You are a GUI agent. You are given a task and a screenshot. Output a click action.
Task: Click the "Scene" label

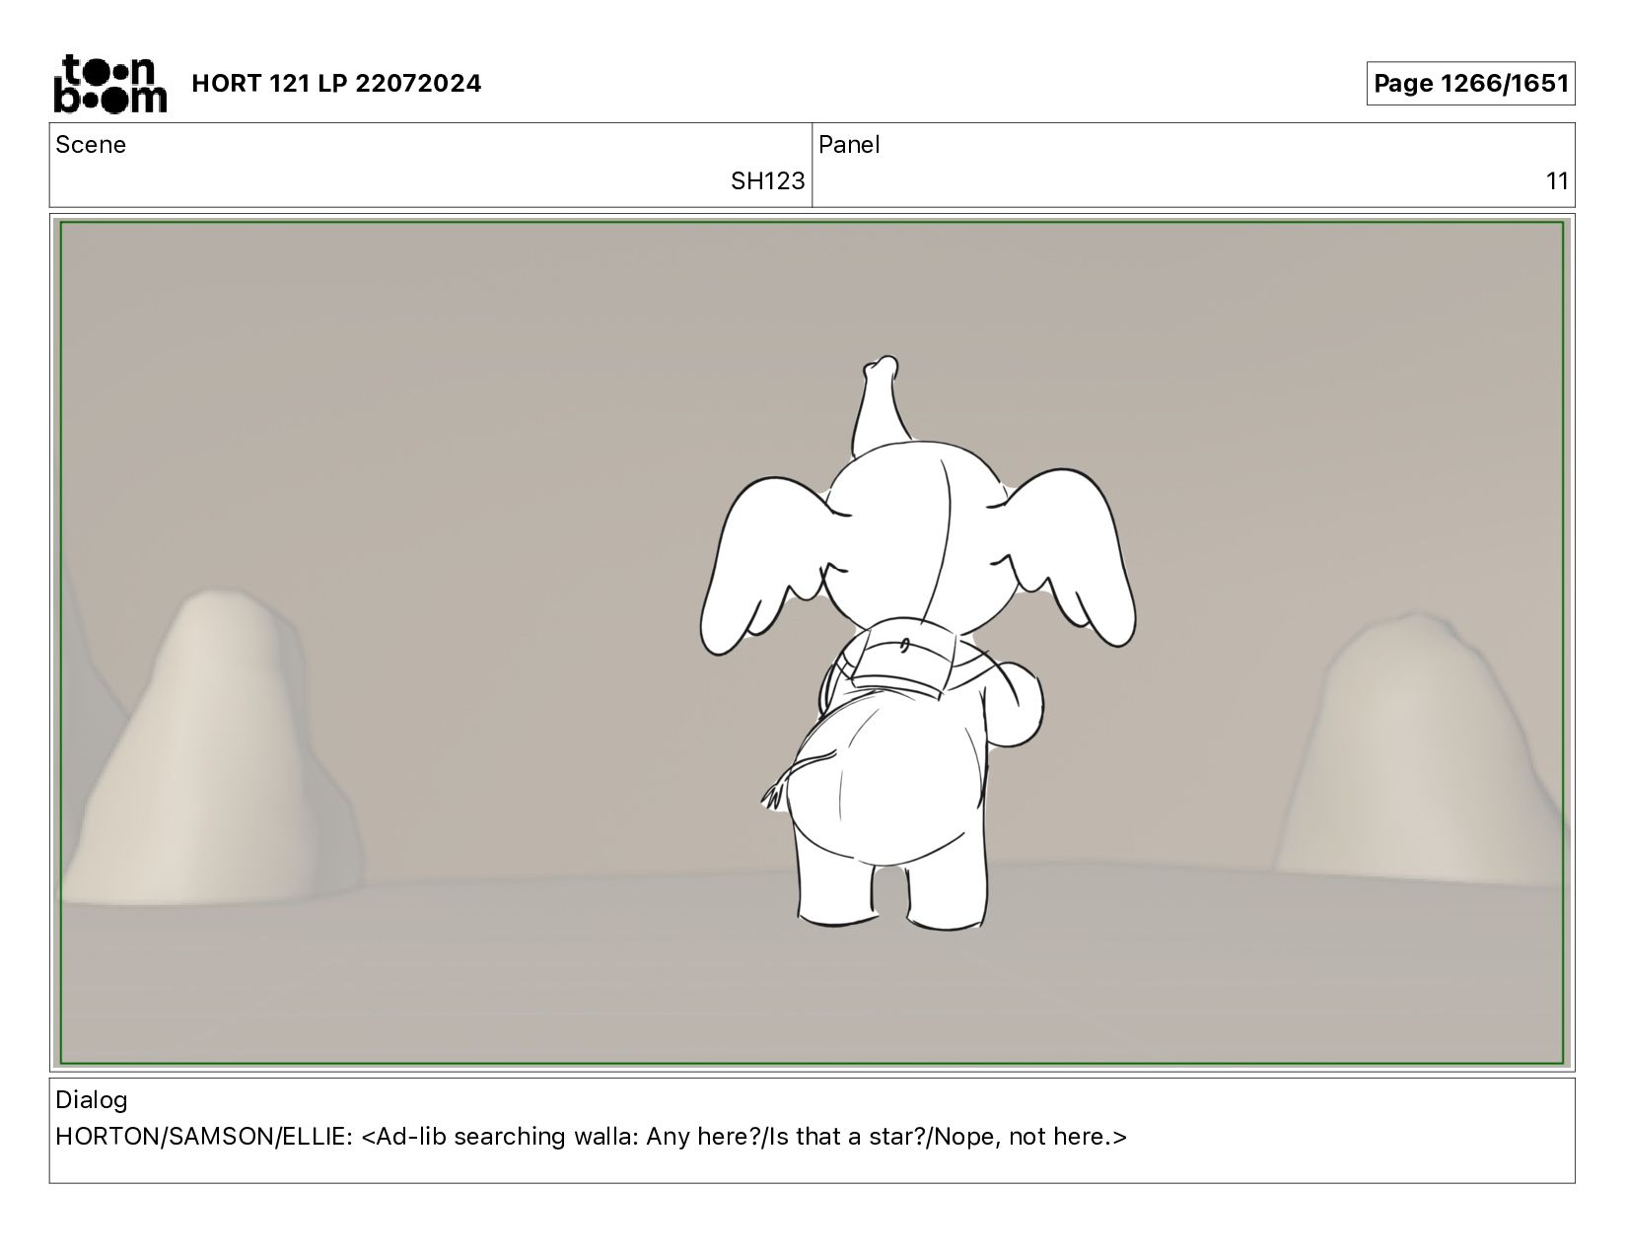(91, 145)
